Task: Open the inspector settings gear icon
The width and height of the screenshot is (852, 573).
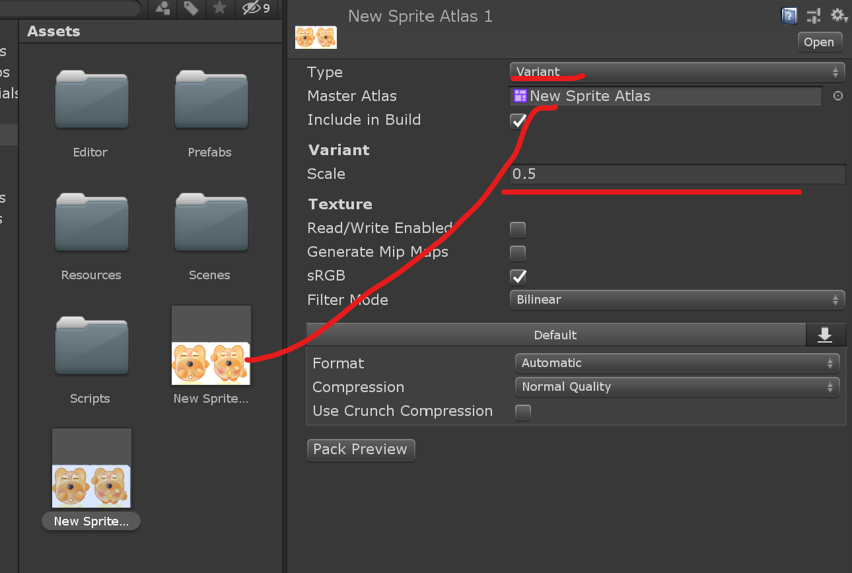Action: pos(839,15)
